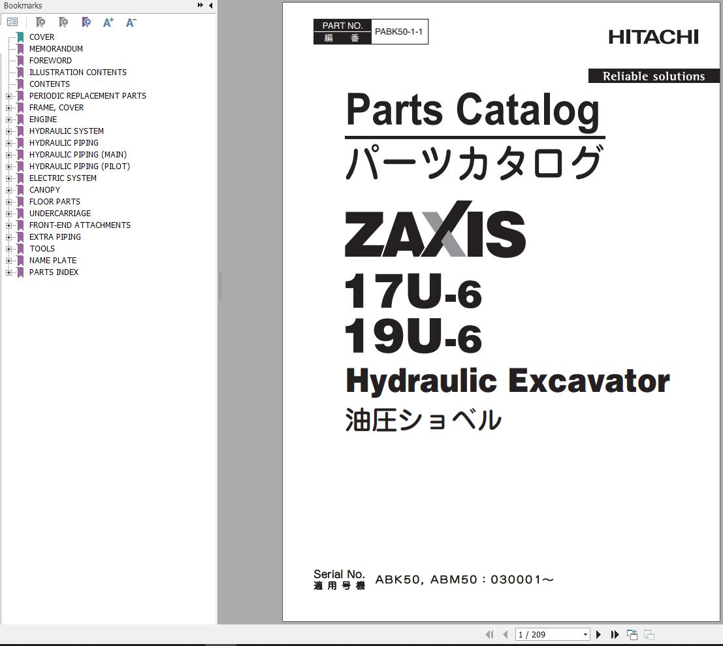The image size is (723, 646).
Task: Expand the HYDRAULIC PIPING (PILOT) node
Action: 8,167
